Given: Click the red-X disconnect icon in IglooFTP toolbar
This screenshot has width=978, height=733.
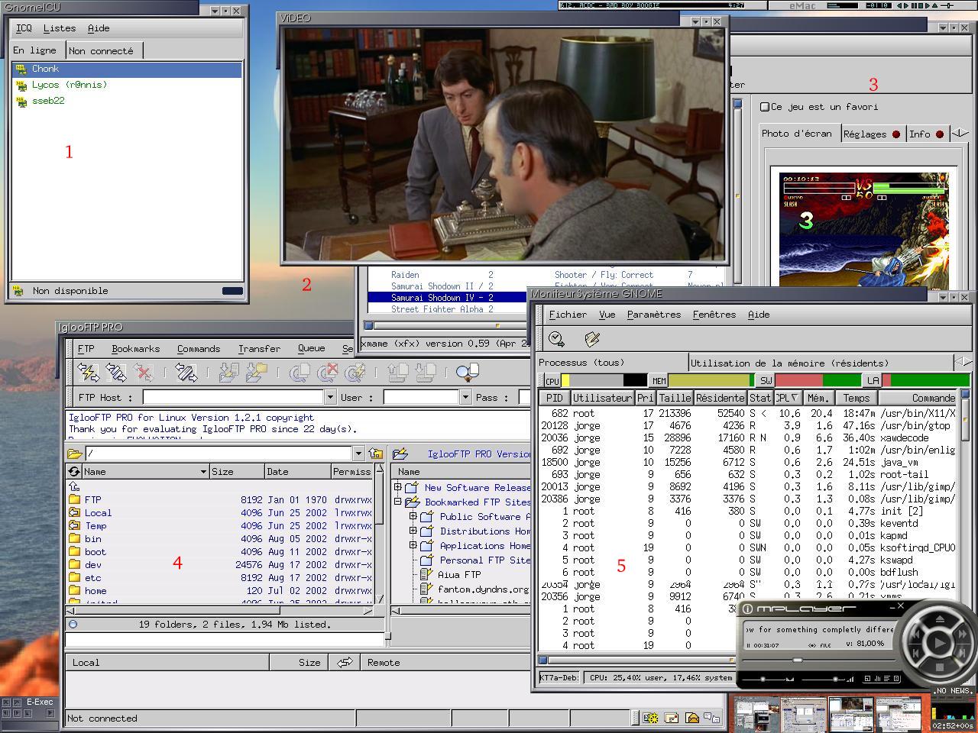Looking at the screenshot, I should 143,373.
